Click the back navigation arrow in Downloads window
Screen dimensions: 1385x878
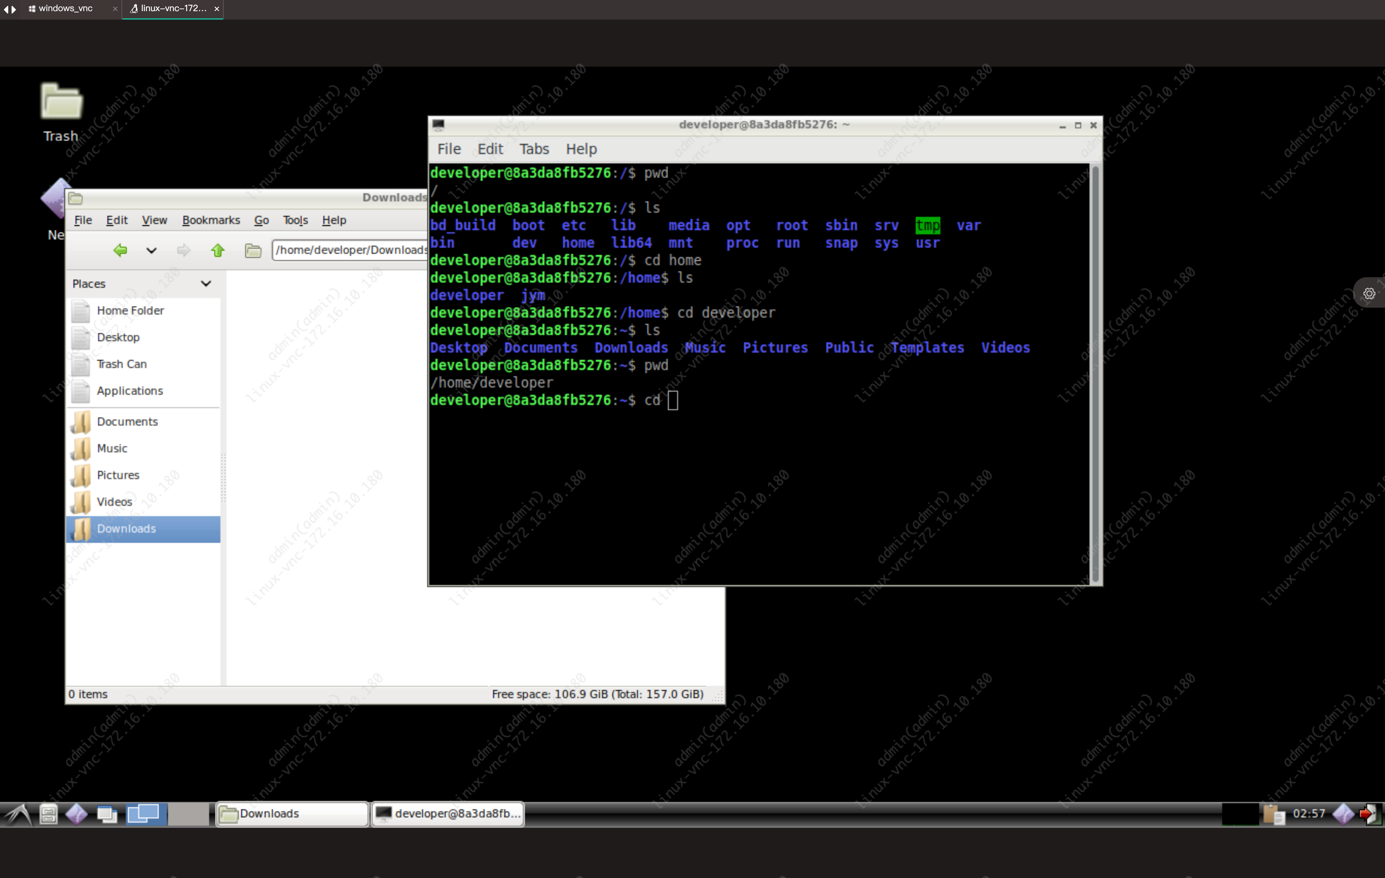point(120,250)
